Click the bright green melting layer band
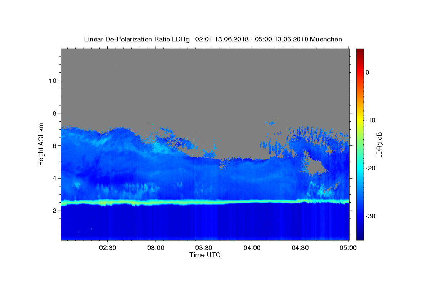Viewport: 432px width, 288px height. [x=205, y=202]
